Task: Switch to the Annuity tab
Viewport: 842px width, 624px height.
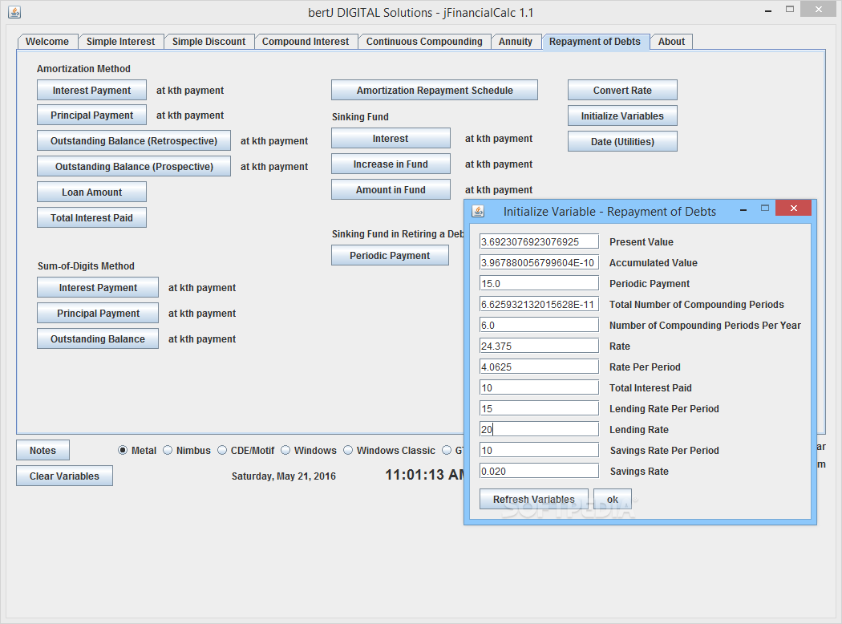Action: pos(516,42)
